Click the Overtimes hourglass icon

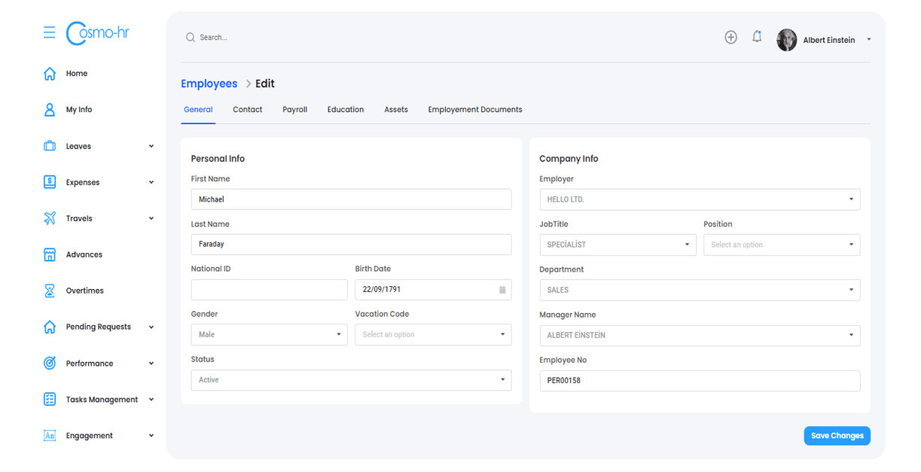point(50,291)
